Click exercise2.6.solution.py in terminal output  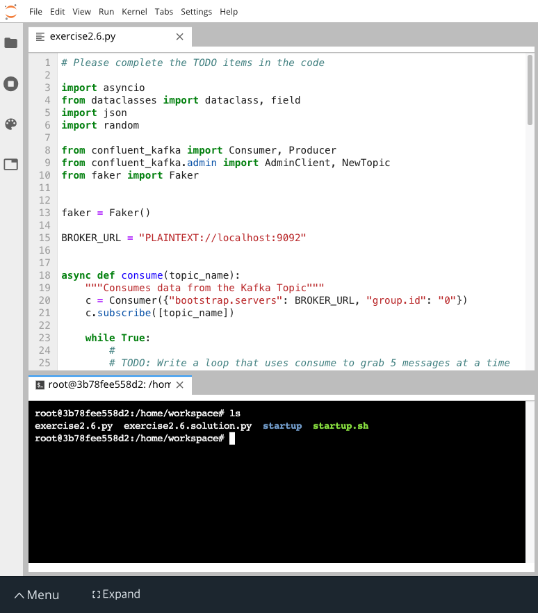pos(188,426)
